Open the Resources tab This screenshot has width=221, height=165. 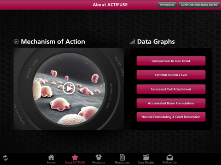(x=122, y=159)
